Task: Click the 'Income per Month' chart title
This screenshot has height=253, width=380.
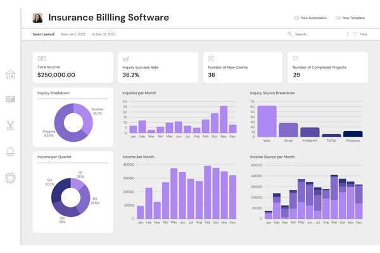Action: coord(138,157)
